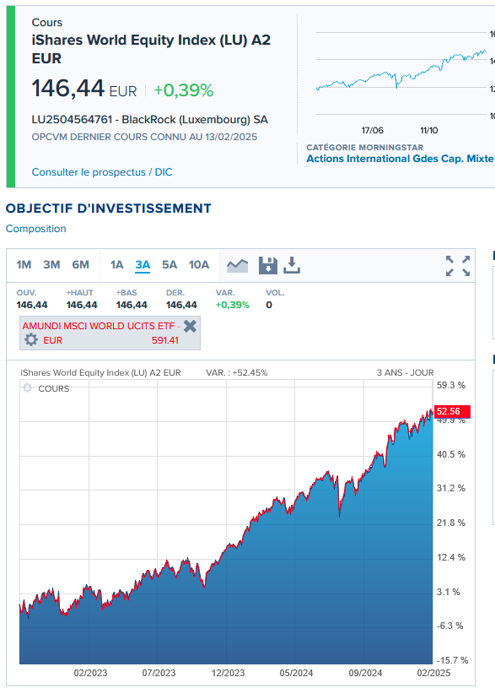
Task: Open the Composition link
Action: 35,229
